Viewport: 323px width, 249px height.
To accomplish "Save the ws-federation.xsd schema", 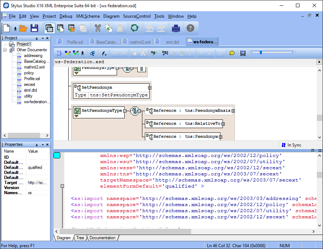I will click(34, 29).
